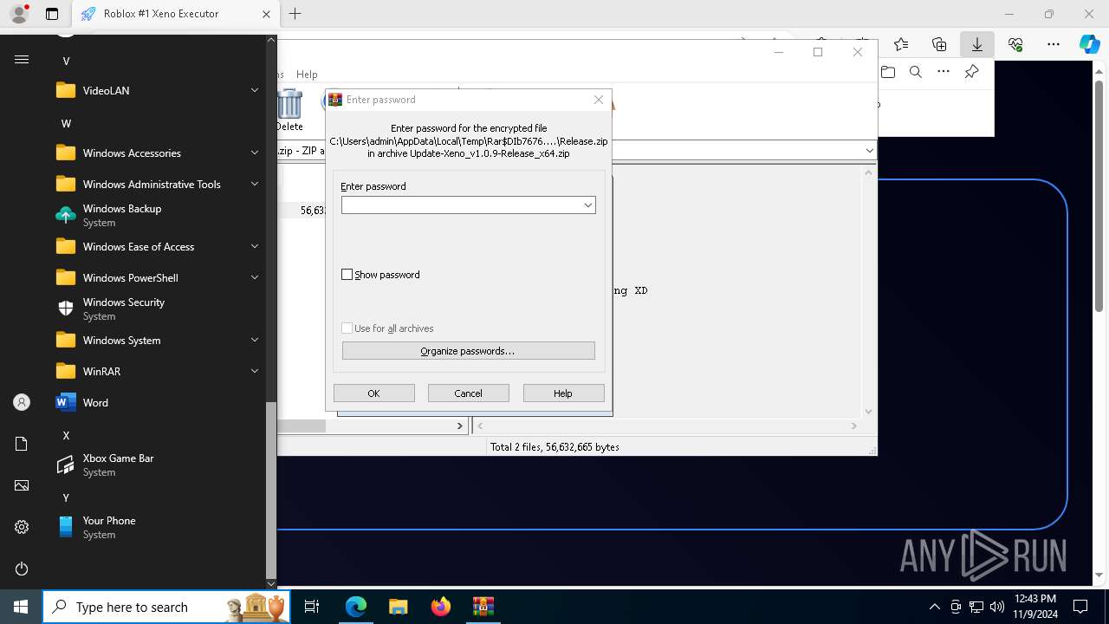Pin the Downloads flyout
Image resolution: width=1109 pixels, height=624 pixels.
(971, 72)
